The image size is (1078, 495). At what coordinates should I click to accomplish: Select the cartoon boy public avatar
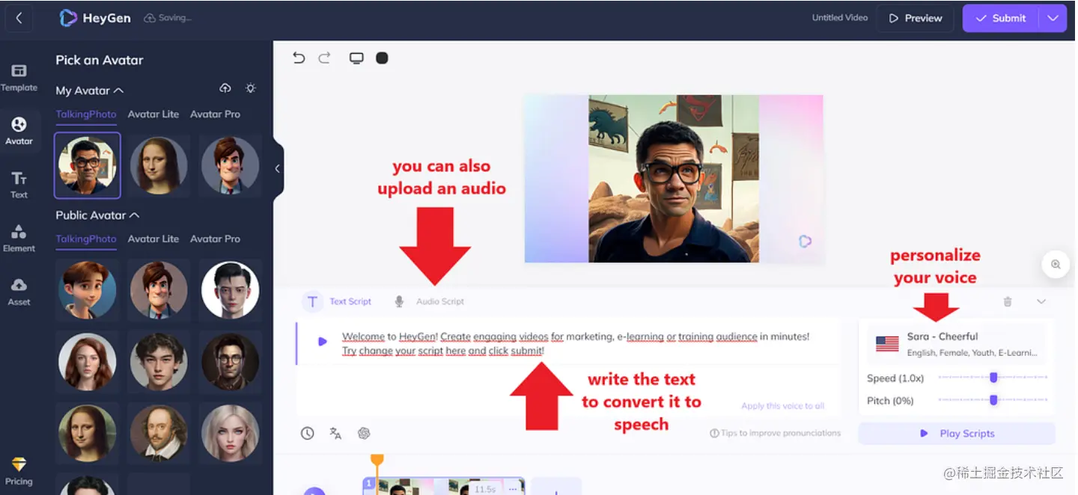click(88, 290)
